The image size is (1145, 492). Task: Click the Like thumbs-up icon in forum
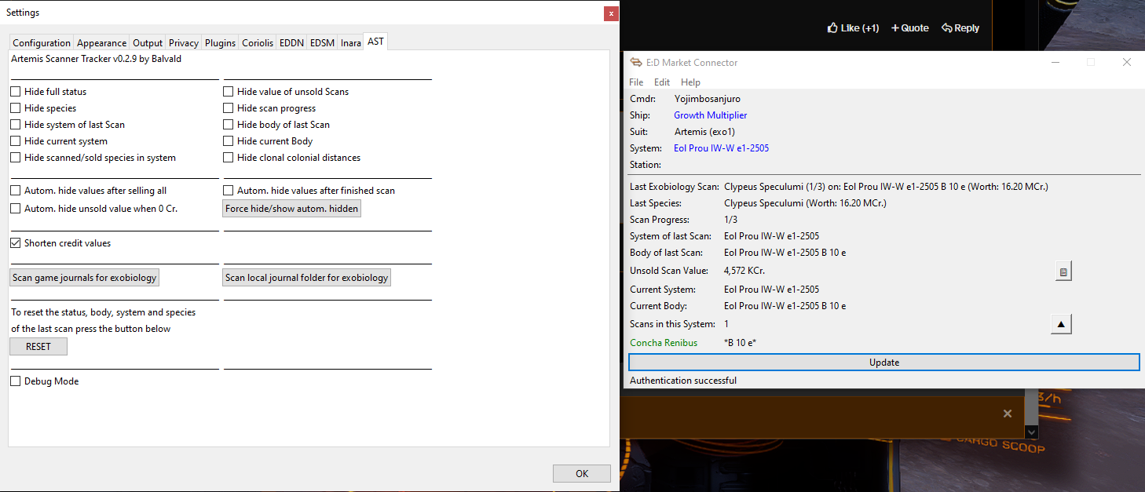(832, 27)
